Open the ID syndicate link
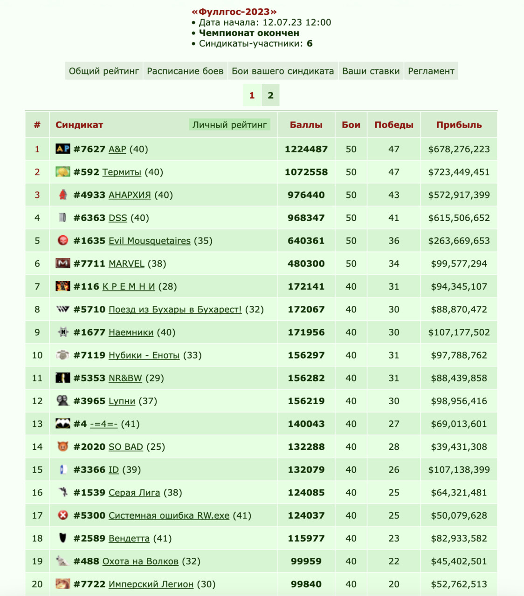Screen dimensions: 524x596 (114, 469)
